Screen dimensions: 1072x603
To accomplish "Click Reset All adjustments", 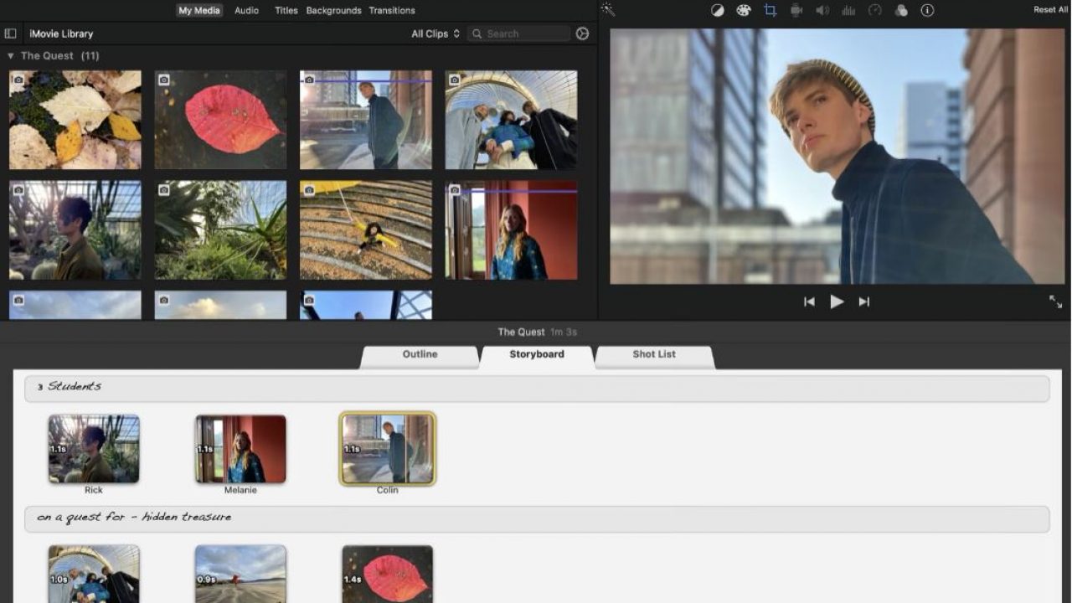I will [1050, 10].
